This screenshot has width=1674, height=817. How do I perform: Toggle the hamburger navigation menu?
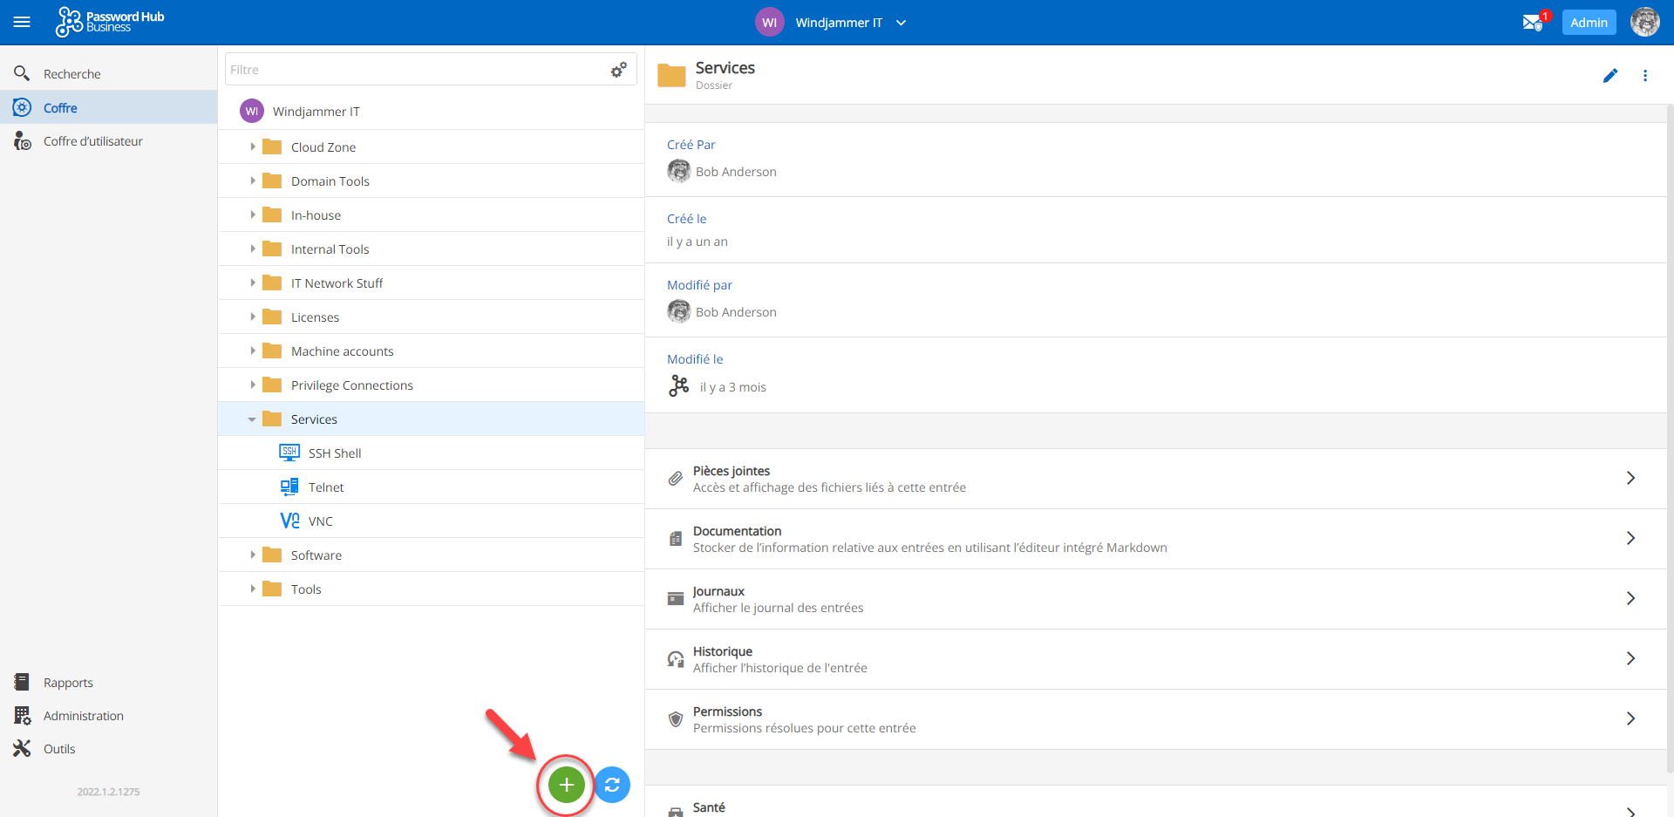tap(22, 23)
